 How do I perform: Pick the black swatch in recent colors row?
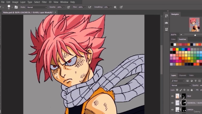point(172,44)
